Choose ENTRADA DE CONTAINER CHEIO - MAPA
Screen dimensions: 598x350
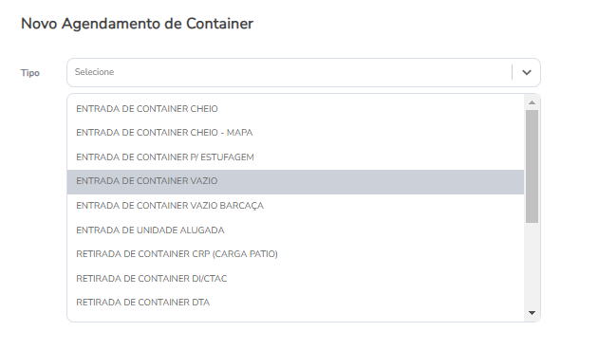(x=295, y=133)
